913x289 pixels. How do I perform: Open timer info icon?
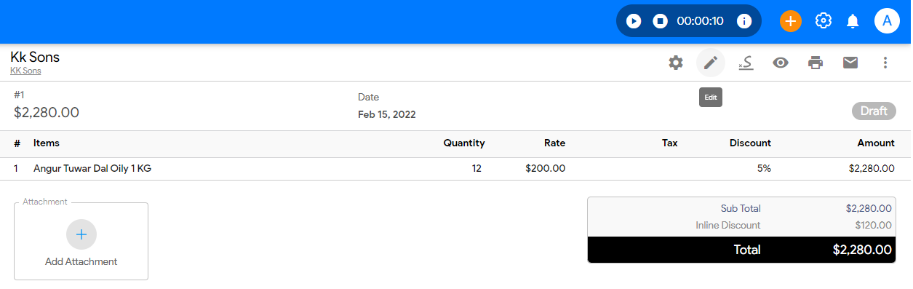[x=744, y=21]
